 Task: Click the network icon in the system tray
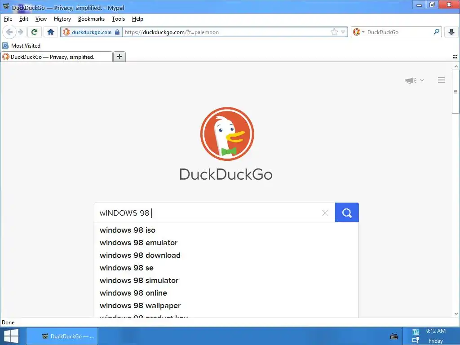(416, 341)
